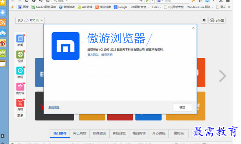The height and width of the screenshot is (144, 241).
Task: Switch to the 精品购物 tab
Action: point(139,133)
